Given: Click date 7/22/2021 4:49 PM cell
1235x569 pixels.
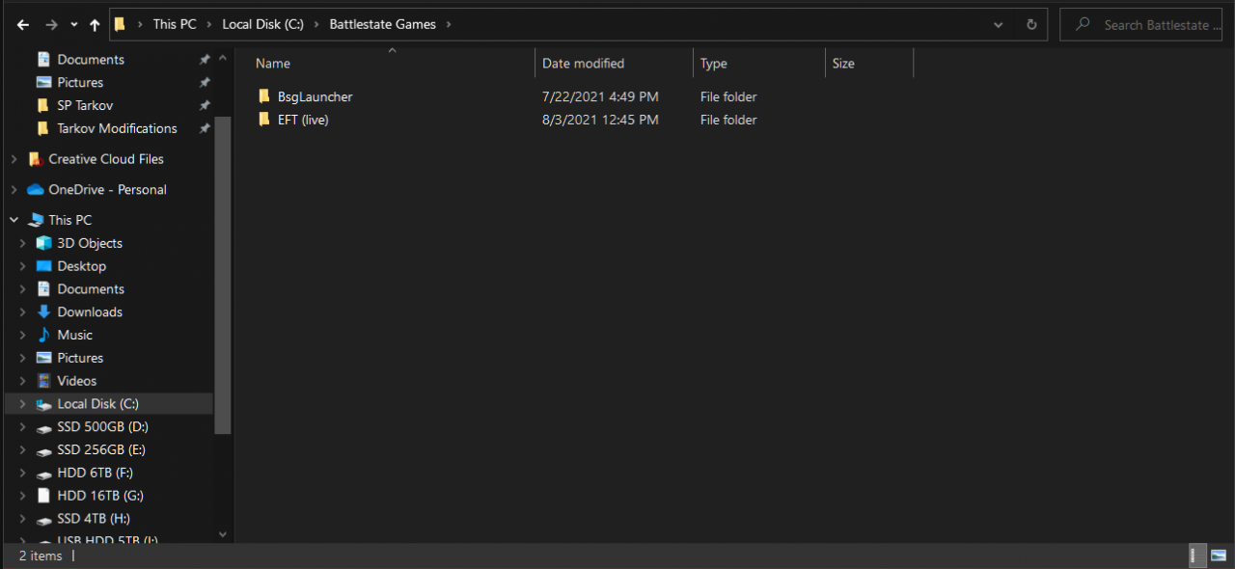Looking at the screenshot, I should (600, 96).
